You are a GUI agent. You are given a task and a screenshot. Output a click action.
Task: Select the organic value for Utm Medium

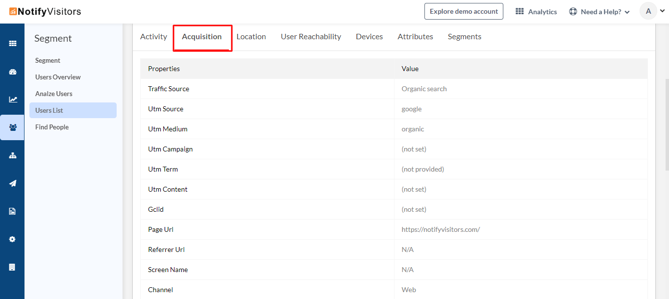(413, 129)
